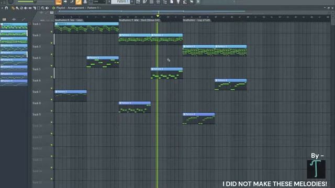
Task: Click the yellow playhead marker on timeline
Action: 158,16
